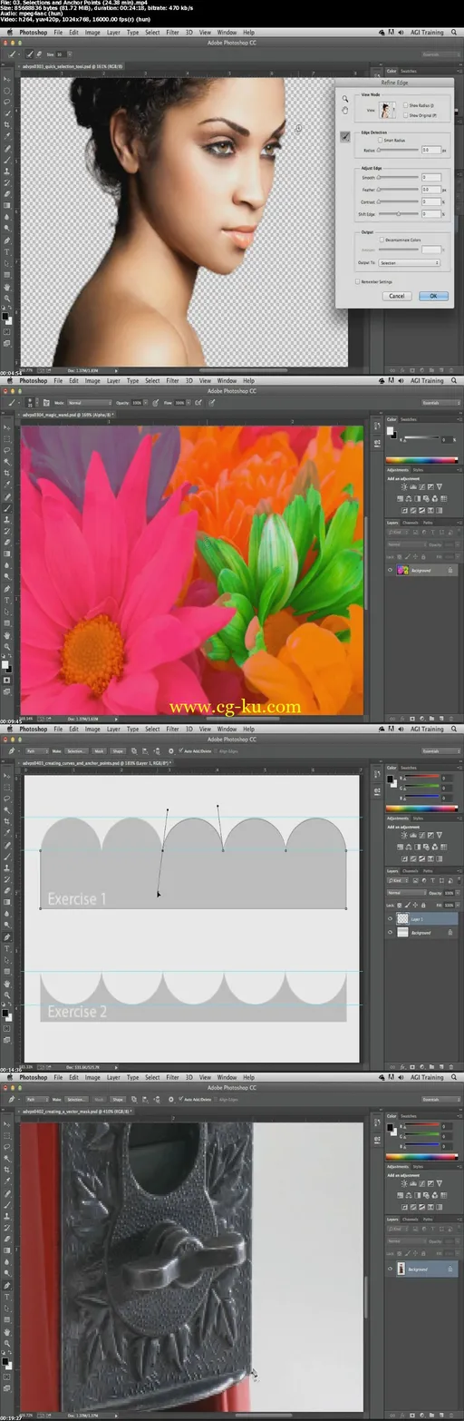Check Remember Settings in Refine Edge dialog
This screenshot has height=1421, width=464.
(358, 282)
